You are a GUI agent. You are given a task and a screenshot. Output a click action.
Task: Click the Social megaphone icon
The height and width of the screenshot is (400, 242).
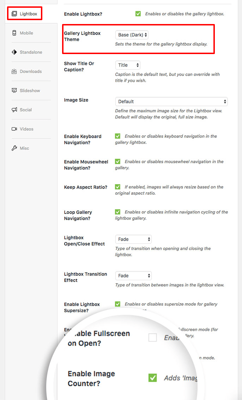coord(14,110)
